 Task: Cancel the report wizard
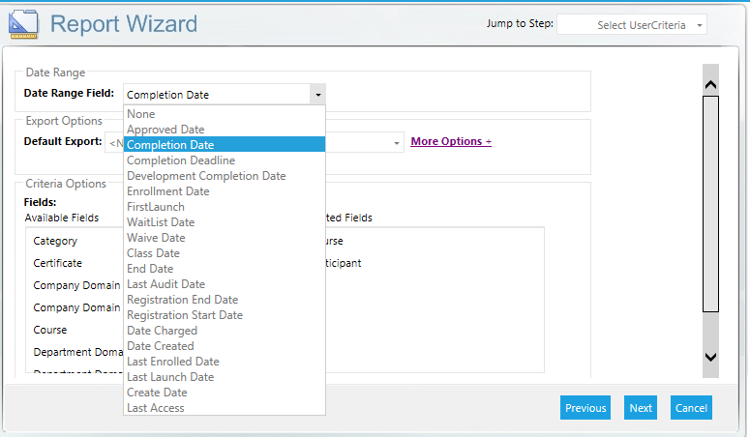point(691,408)
